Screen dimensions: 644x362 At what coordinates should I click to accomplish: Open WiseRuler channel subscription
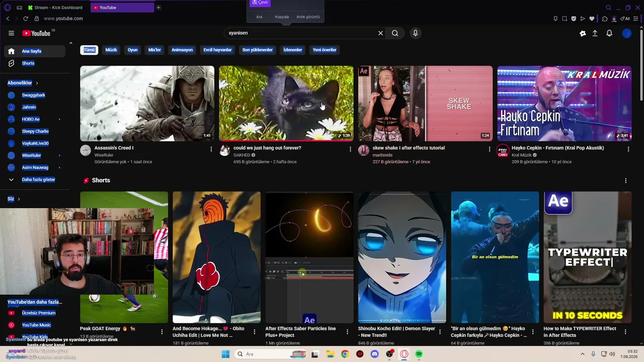35,155
